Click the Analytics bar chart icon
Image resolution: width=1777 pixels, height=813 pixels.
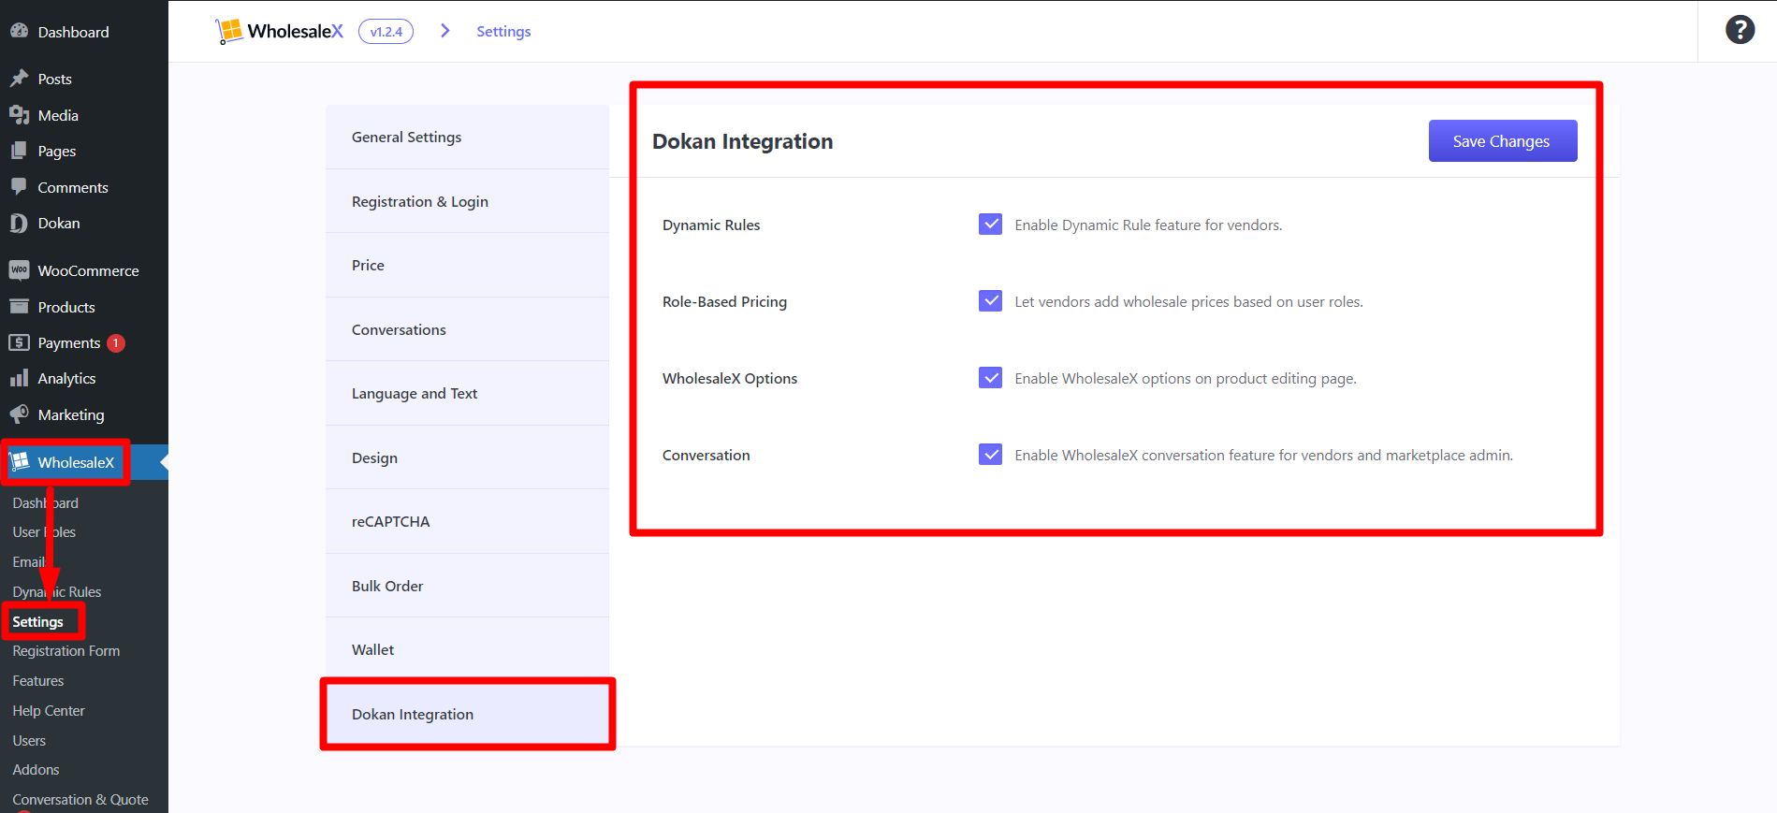click(19, 378)
